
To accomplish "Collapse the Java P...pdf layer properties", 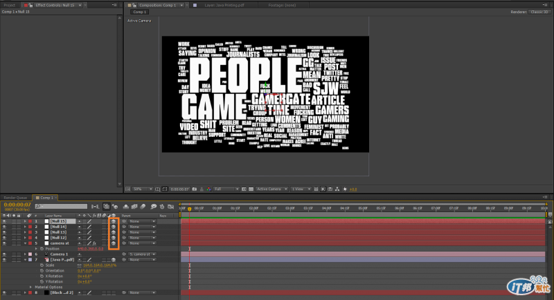I will point(25,260).
